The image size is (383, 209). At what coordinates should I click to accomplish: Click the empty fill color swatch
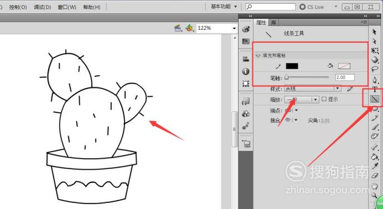pos(344,66)
